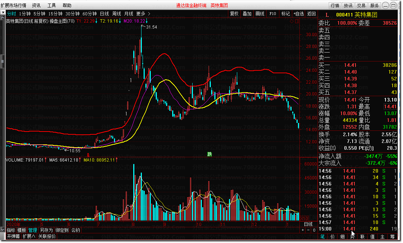The width and height of the screenshot is (403, 243).
Task: Select the 月线 monthly period
Action: coord(129,14)
